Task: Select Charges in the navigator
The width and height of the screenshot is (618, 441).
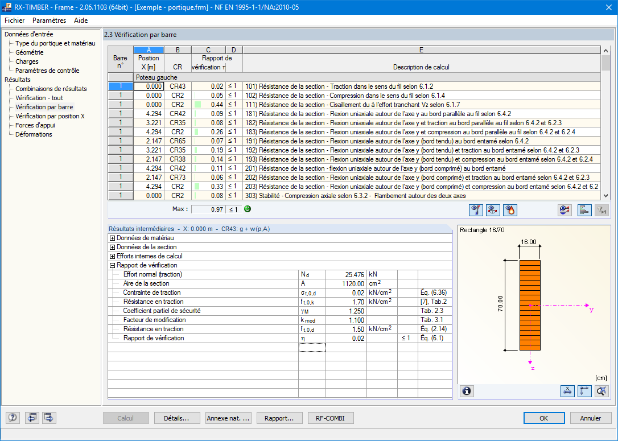Action: tap(27, 61)
